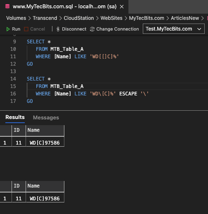Image resolution: width=208 pixels, height=214 pixels.
Task: Open the MyTecBits.com breadcrumb segment
Action: pos(147,18)
